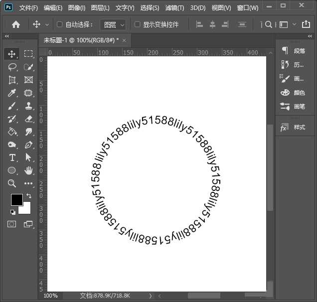Image resolution: width=317 pixels, height=302 pixels.
Task: Open the 滤镜(T) menu
Action: click(x=174, y=8)
